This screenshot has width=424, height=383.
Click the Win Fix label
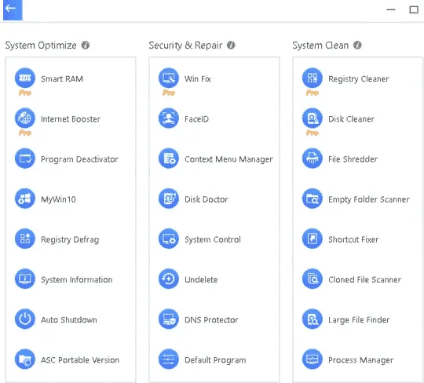[x=198, y=79]
